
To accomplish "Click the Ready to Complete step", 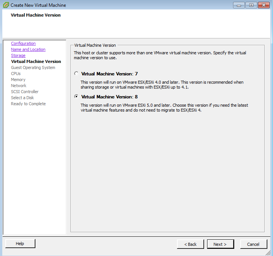I will [x=28, y=104].
